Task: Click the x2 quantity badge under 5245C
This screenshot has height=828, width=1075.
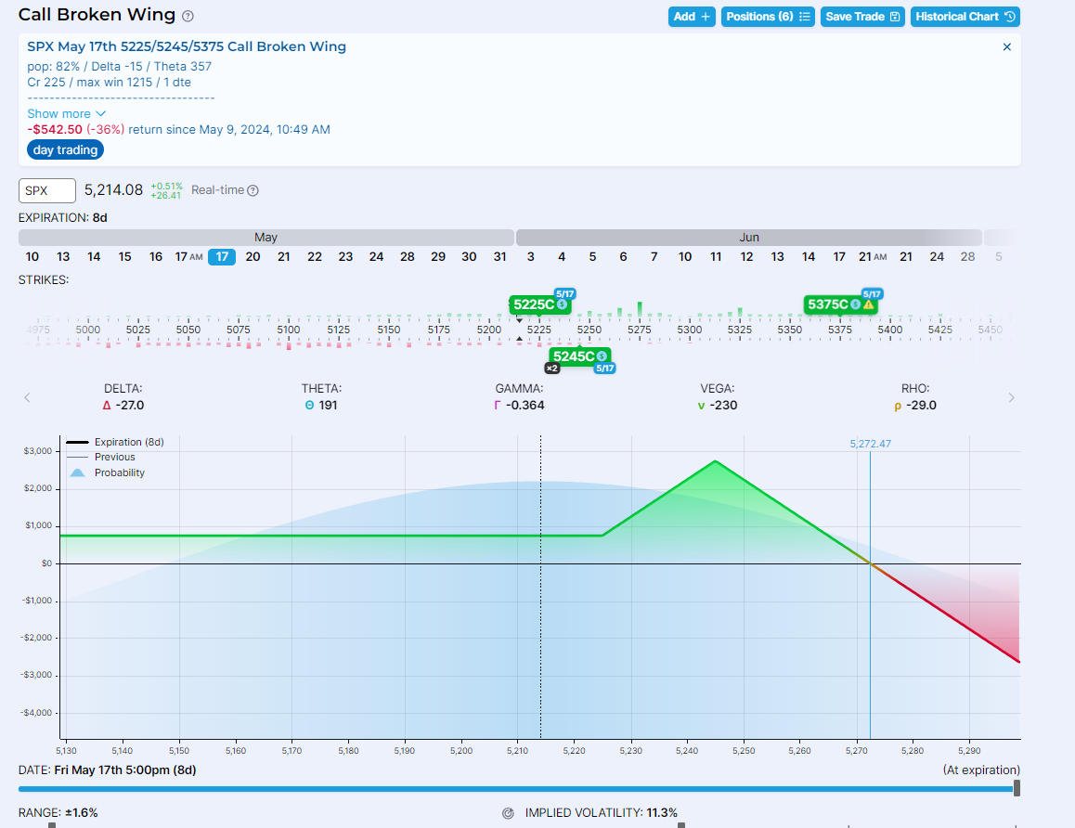Action: [x=551, y=369]
